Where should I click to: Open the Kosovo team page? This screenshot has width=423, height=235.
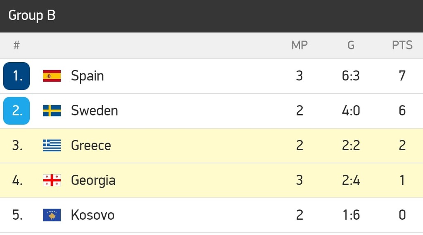(x=93, y=215)
